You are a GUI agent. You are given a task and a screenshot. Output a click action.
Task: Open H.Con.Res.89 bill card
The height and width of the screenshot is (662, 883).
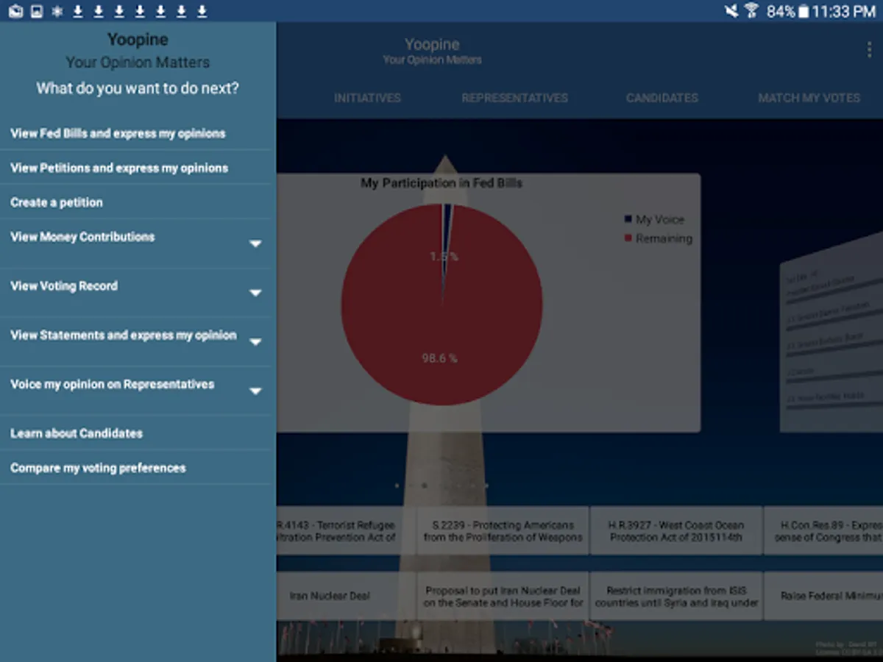tap(823, 531)
